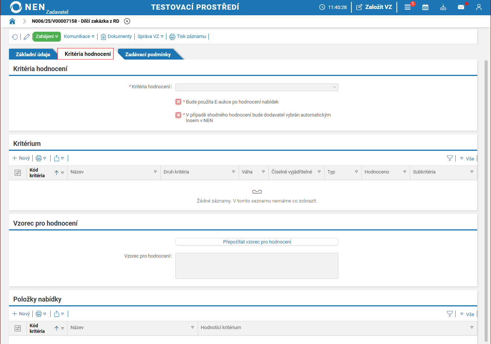
Task: Click the Hodnoceno column header text
Action: [377, 172]
